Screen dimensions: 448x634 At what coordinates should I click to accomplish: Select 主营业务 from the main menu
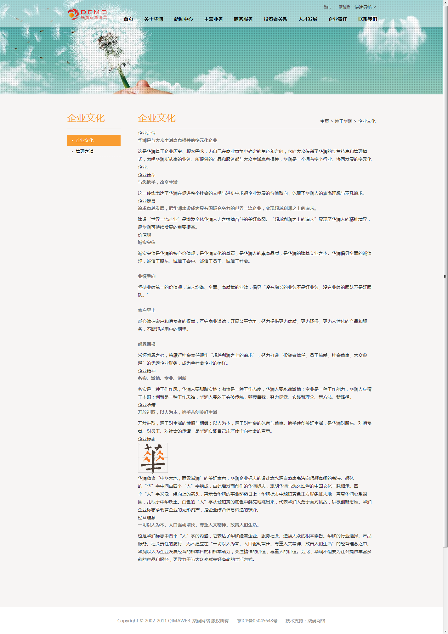[x=213, y=19]
